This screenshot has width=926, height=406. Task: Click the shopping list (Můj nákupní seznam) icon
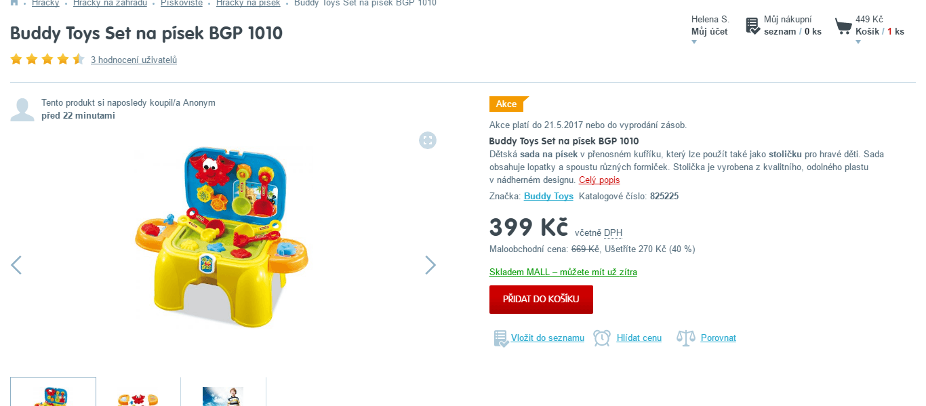[751, 26]
